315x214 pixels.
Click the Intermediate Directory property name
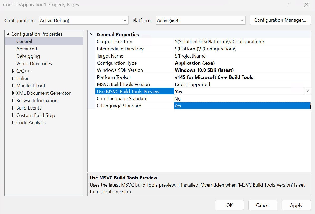click(120, 49)
